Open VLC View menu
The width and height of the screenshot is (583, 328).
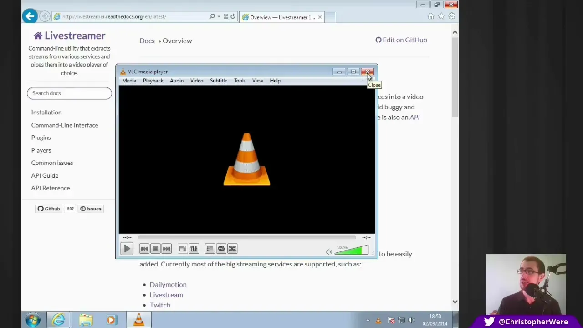pyautogui.click(x=258, y=81)
